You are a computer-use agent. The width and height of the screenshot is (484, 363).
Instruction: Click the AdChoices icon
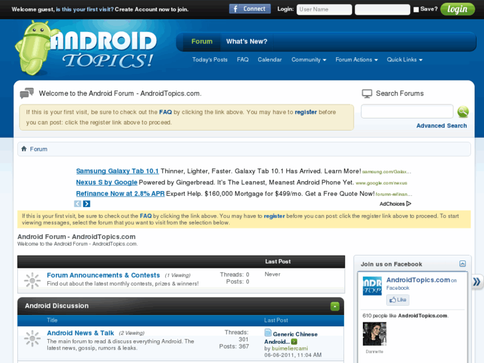pyautogui.click(x=409, y=204)
